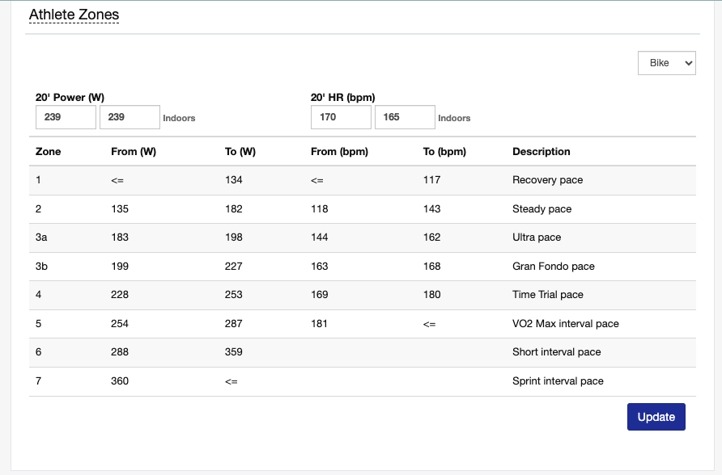
Task: Click the 227 To (W) value
Action: coord(233,267)
